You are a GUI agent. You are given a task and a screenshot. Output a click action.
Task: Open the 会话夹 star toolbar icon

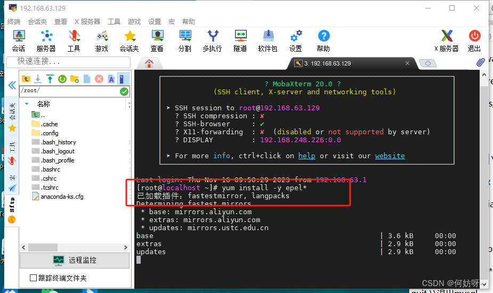pyautogui.click(x=129, y=41)
